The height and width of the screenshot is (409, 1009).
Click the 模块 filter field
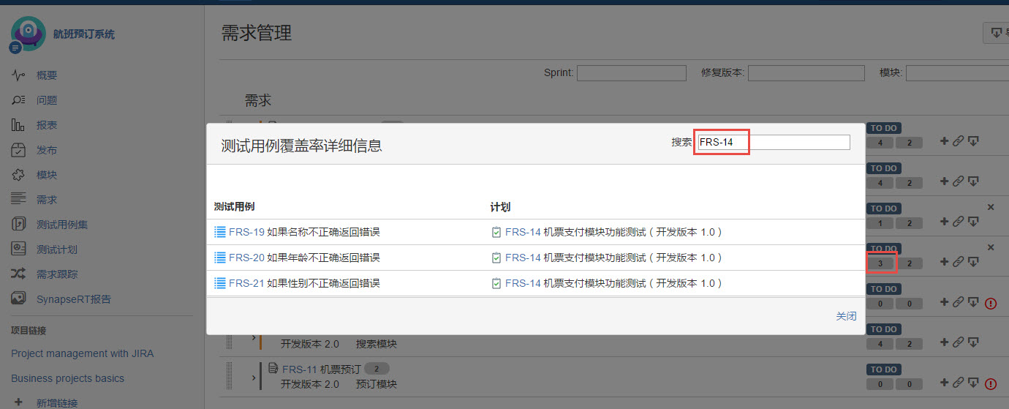(x=957, y=73)
